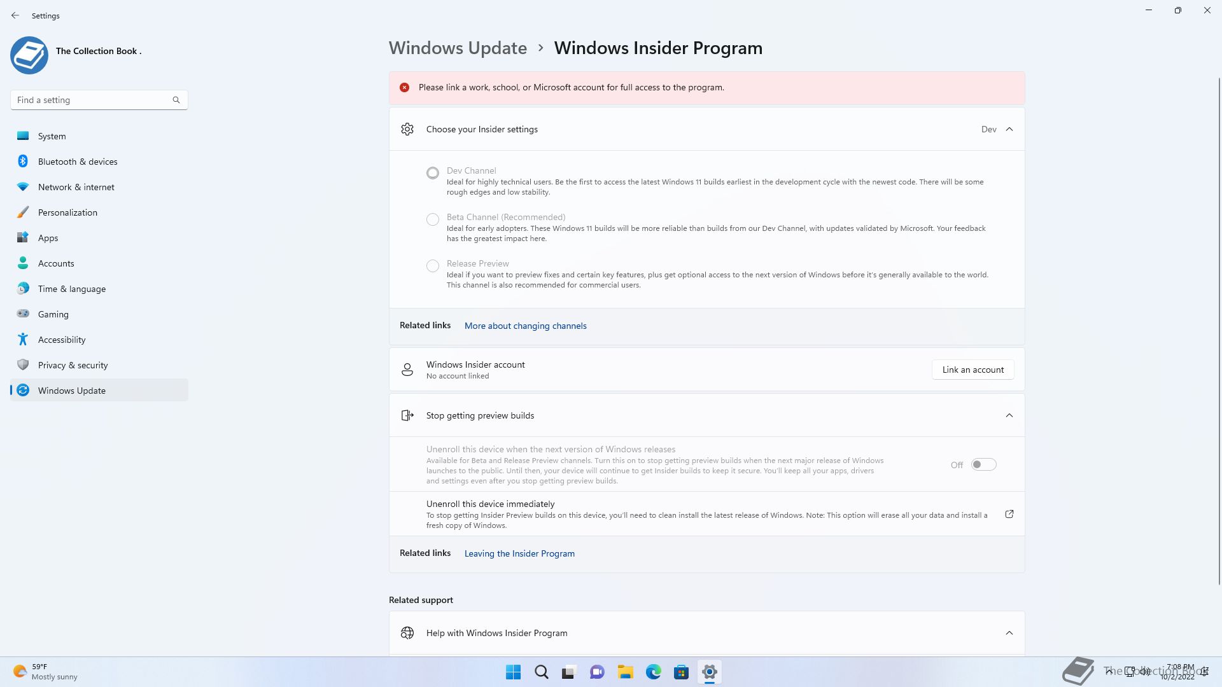Click the Bluetooth & devices icon

[23, 161]
